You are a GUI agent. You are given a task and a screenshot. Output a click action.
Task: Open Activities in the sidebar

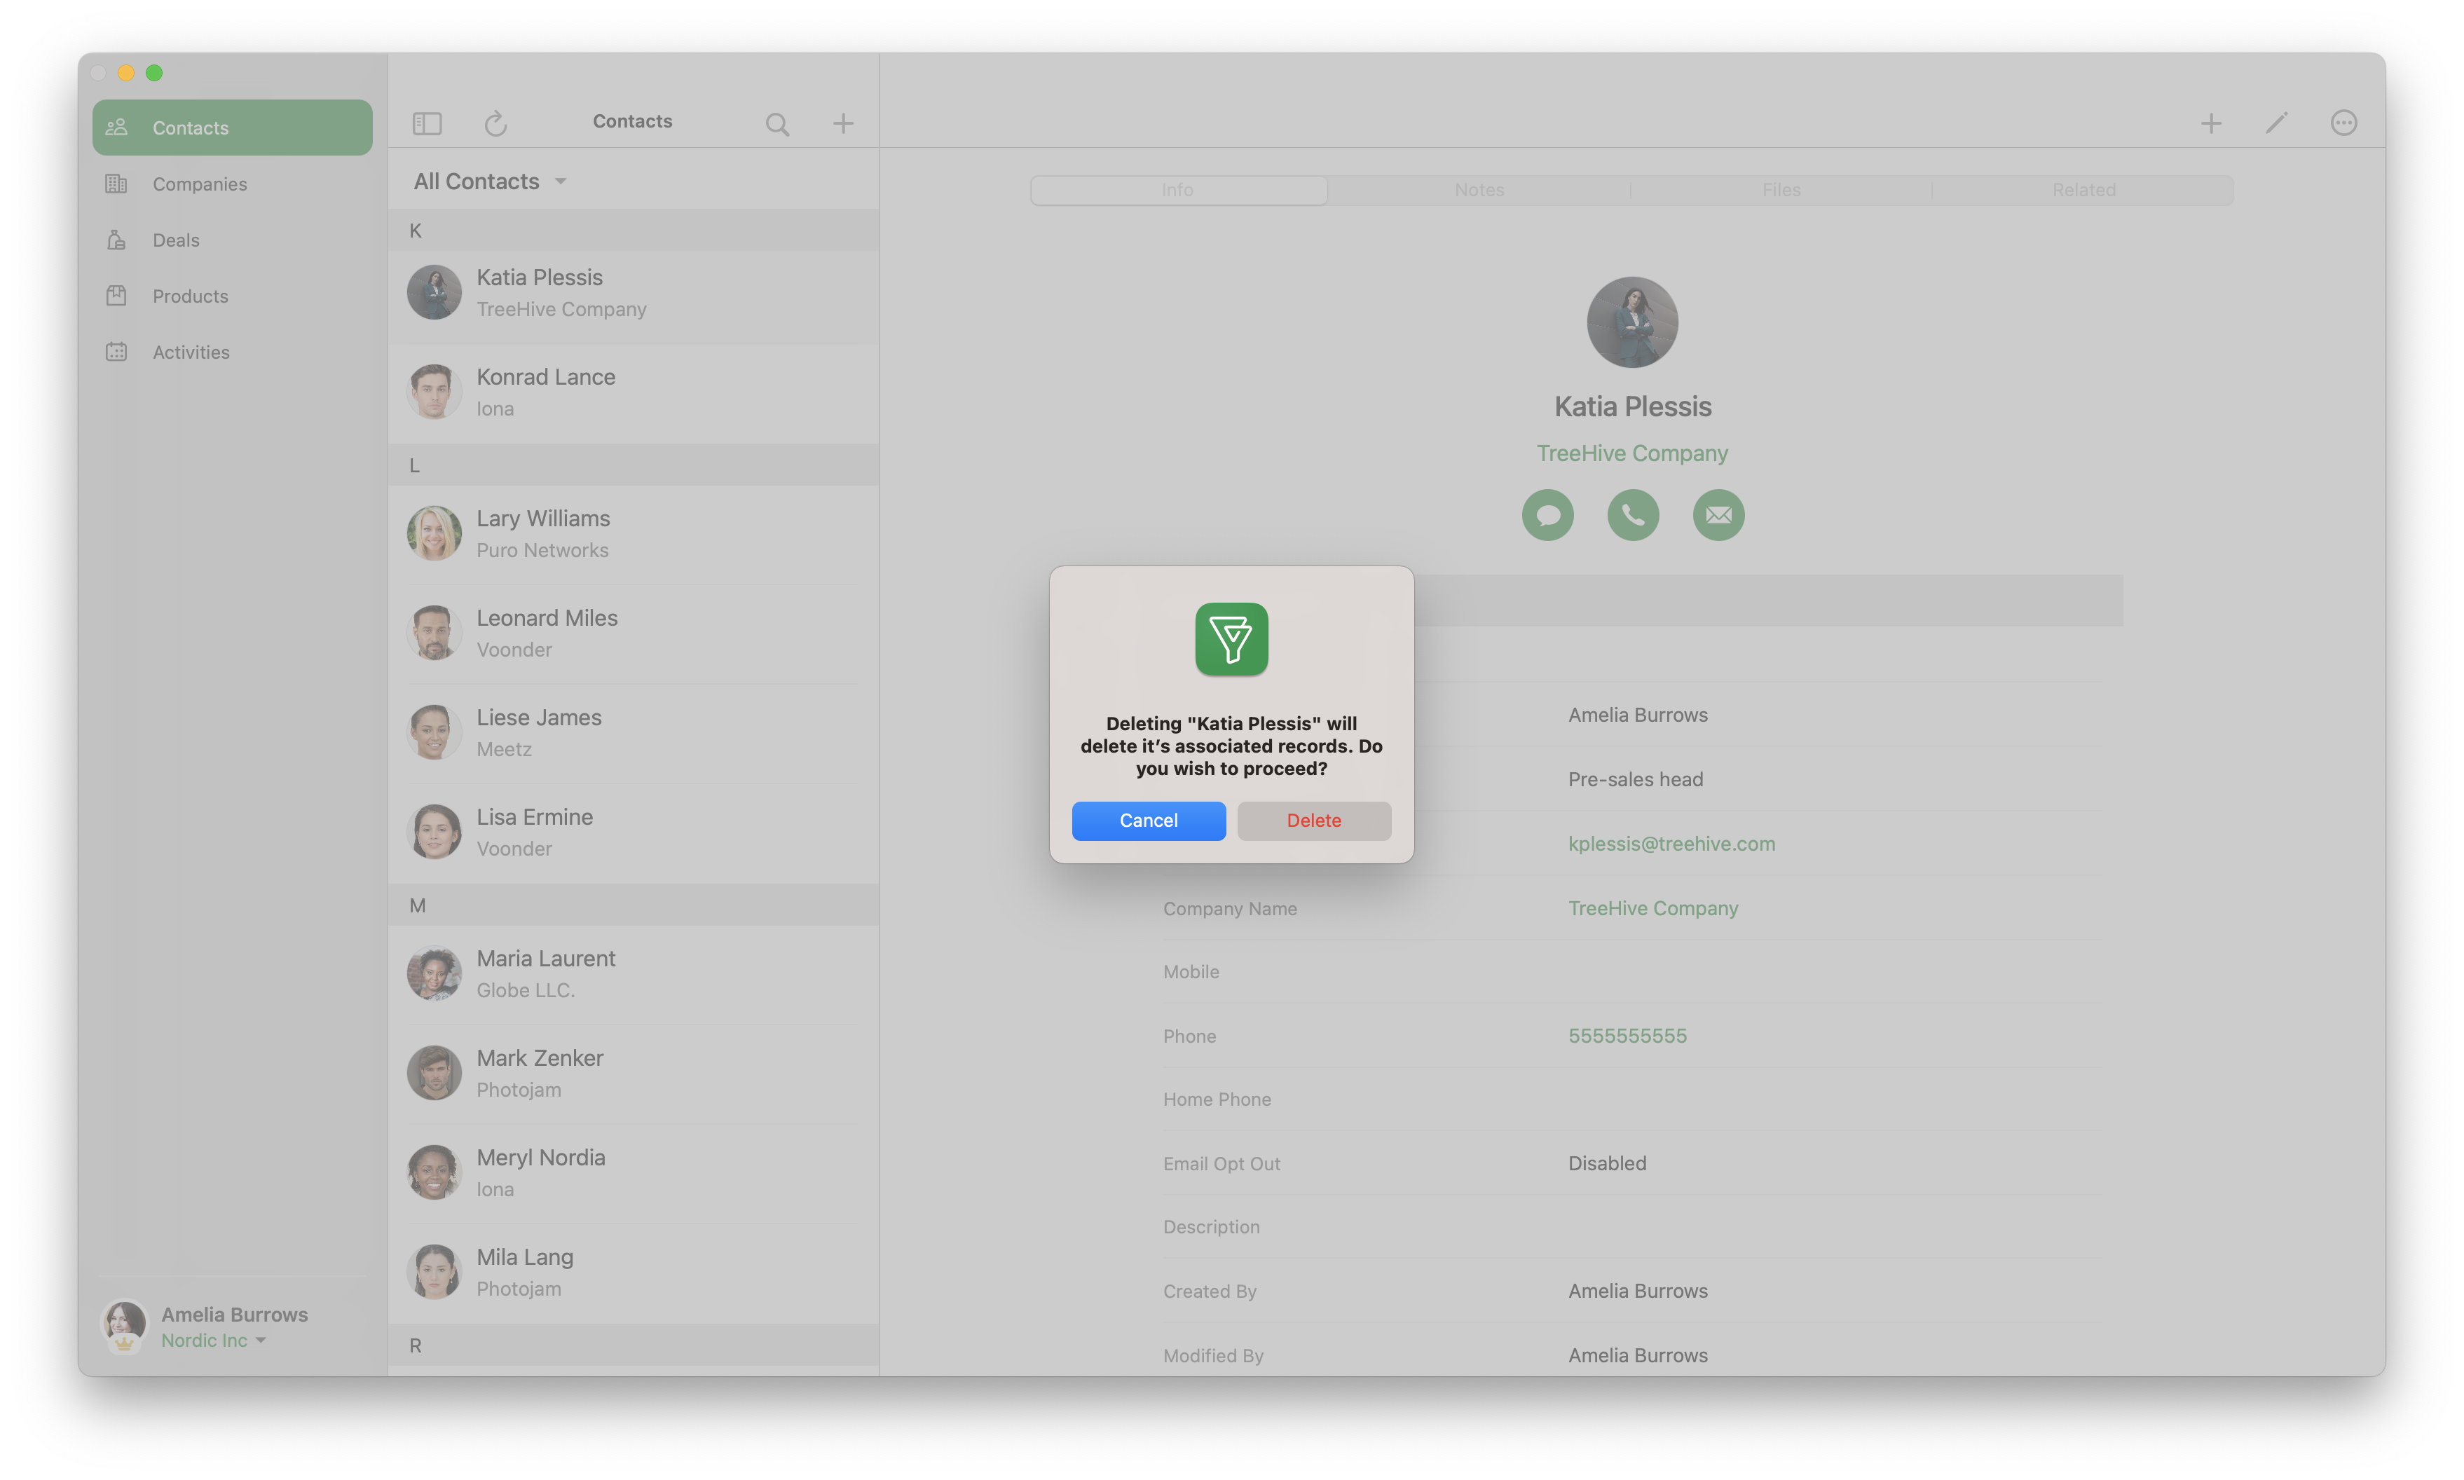(191, 352)
